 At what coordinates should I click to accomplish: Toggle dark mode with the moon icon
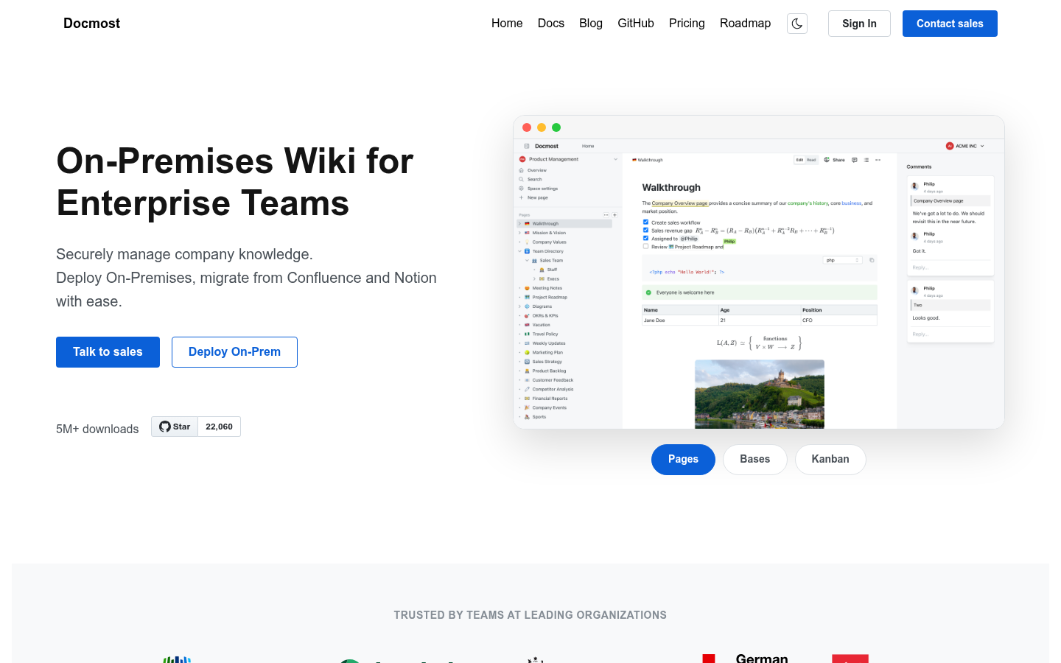(x=797, y=24)
